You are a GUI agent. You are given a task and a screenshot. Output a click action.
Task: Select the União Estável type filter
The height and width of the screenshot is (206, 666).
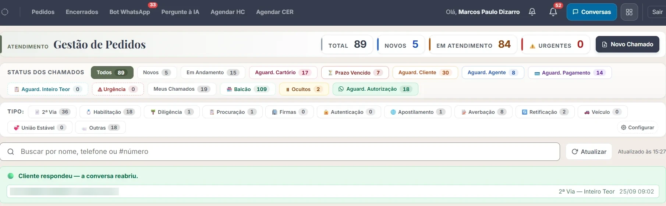click(40, 127)
